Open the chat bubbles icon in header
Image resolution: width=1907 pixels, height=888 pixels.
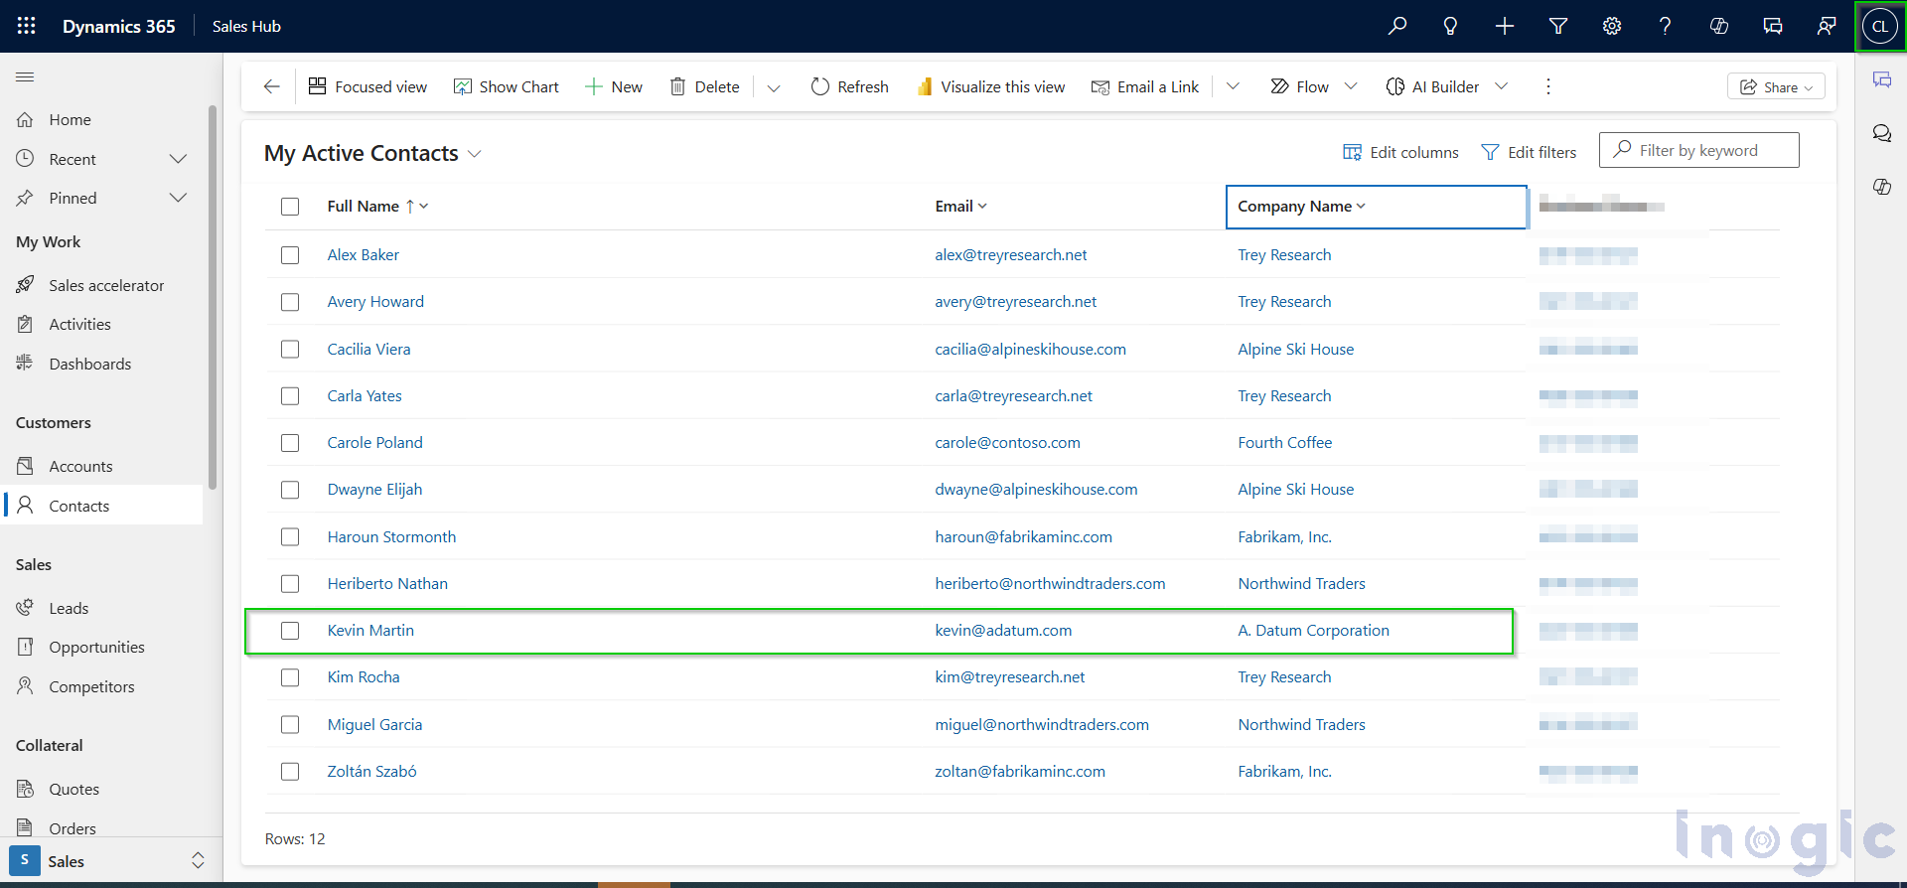pos(1773,26)
